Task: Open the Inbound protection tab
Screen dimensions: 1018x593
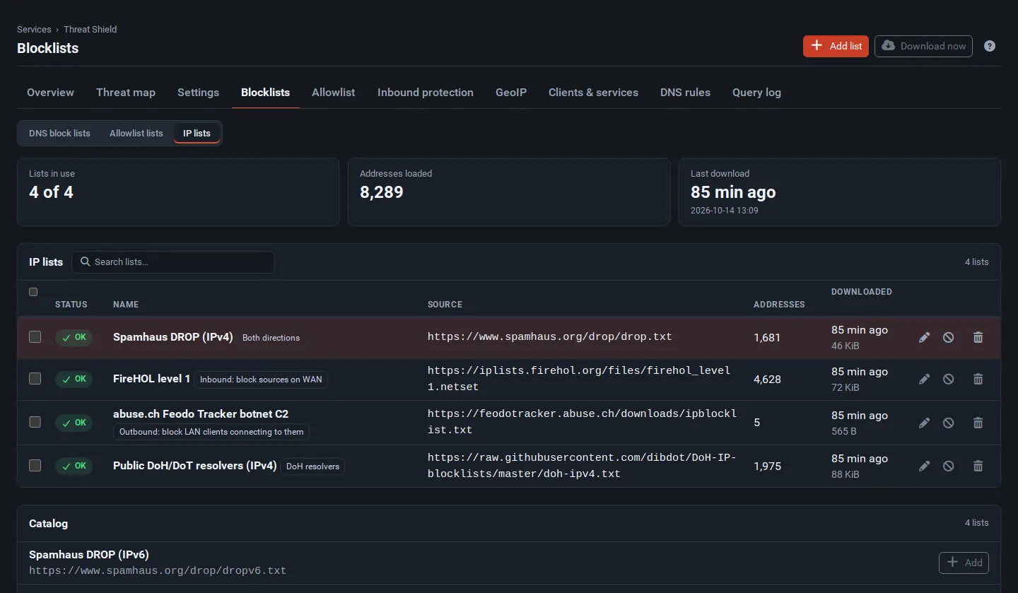Action: pos(426,93)
